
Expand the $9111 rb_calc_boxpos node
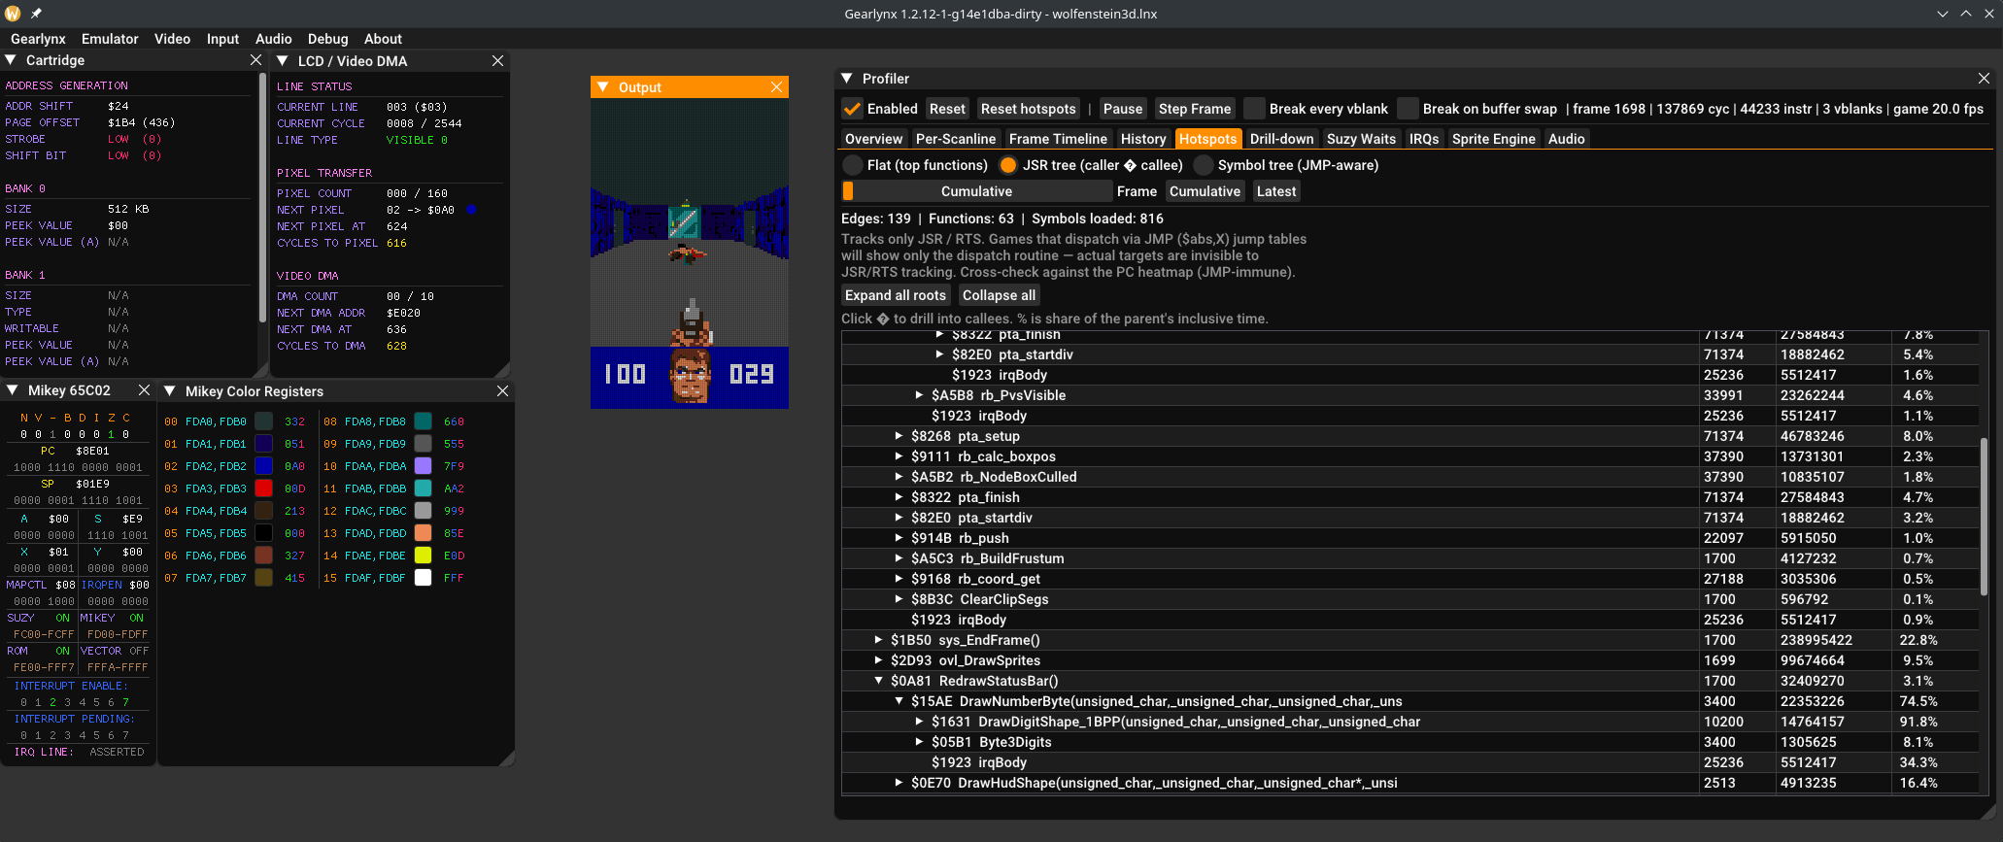(x=899, y=456)
